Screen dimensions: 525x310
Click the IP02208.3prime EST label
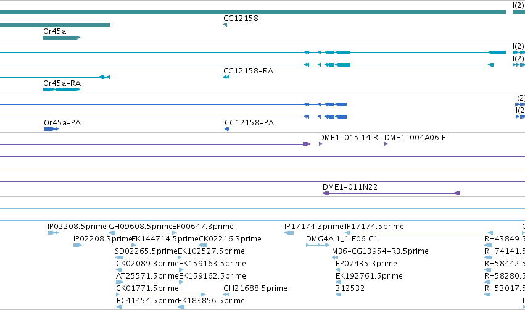(x=102, y=239)
